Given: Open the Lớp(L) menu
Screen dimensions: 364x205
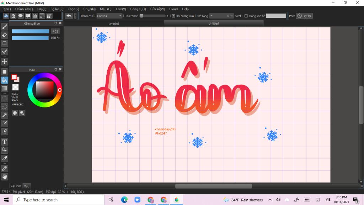Looking at the screenshot, I should pos(42,9).
